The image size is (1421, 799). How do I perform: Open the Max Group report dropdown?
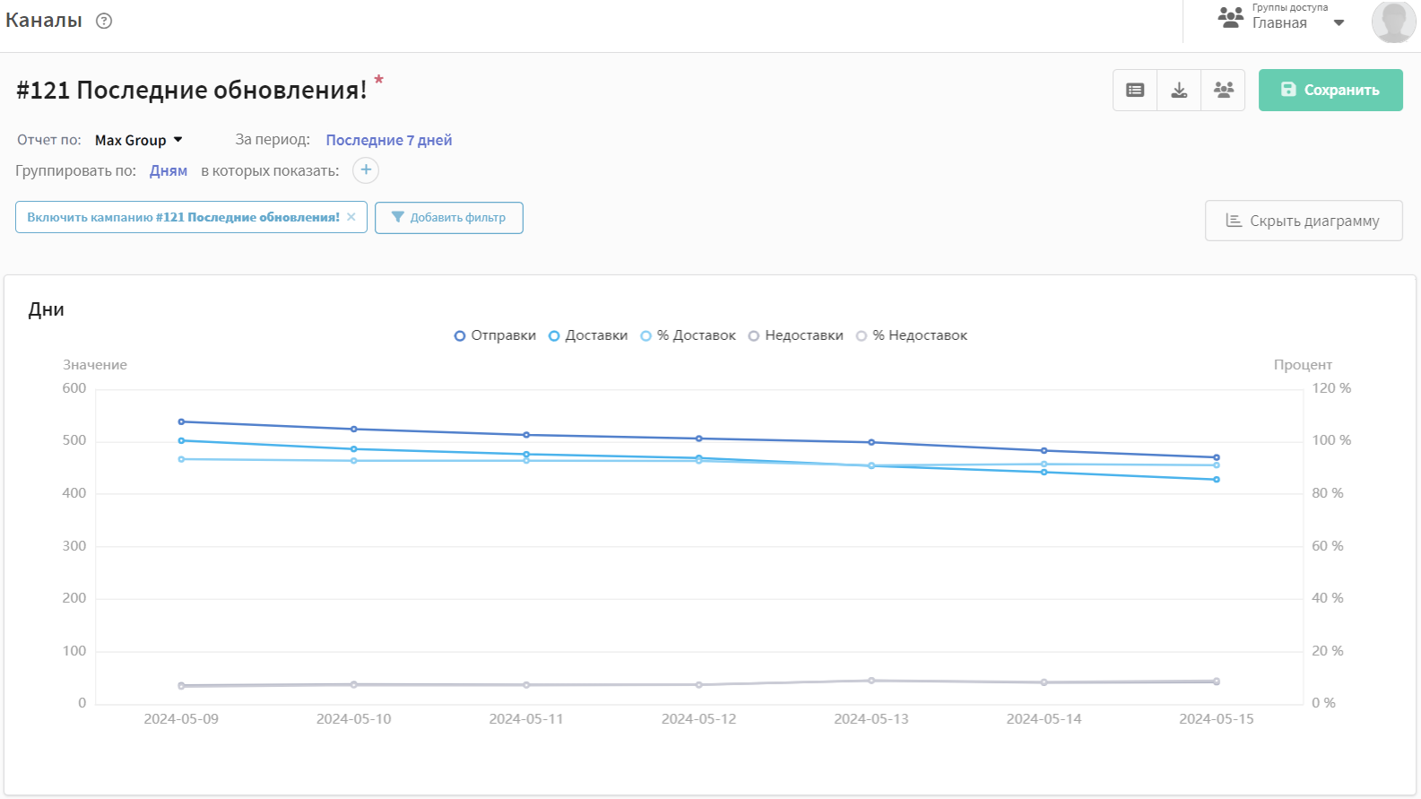139,140
